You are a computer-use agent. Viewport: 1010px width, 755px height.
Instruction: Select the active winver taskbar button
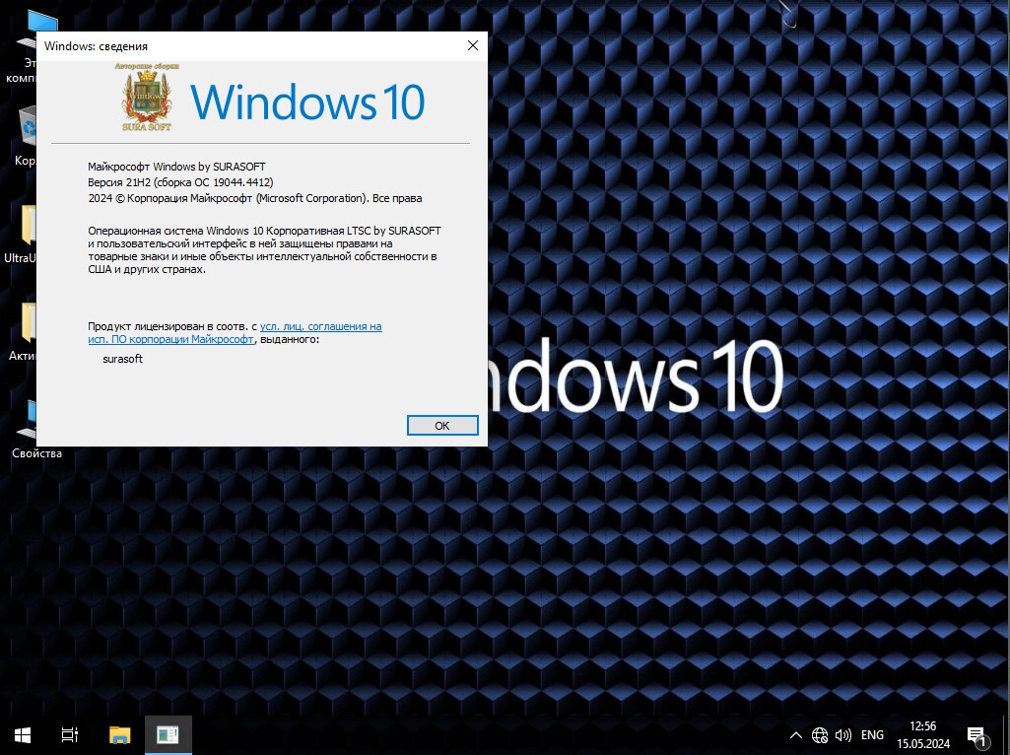[168, 734]
